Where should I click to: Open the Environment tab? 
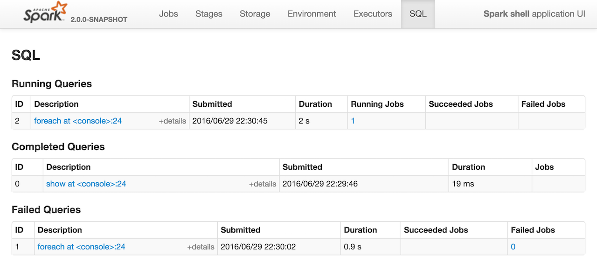point(312,14)
